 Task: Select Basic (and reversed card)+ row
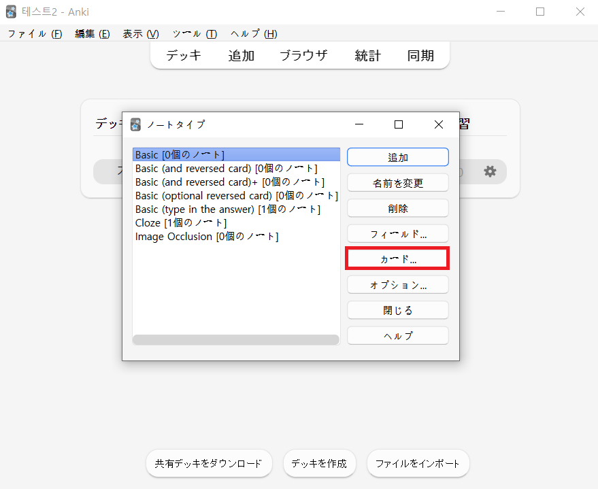(236, 182)
